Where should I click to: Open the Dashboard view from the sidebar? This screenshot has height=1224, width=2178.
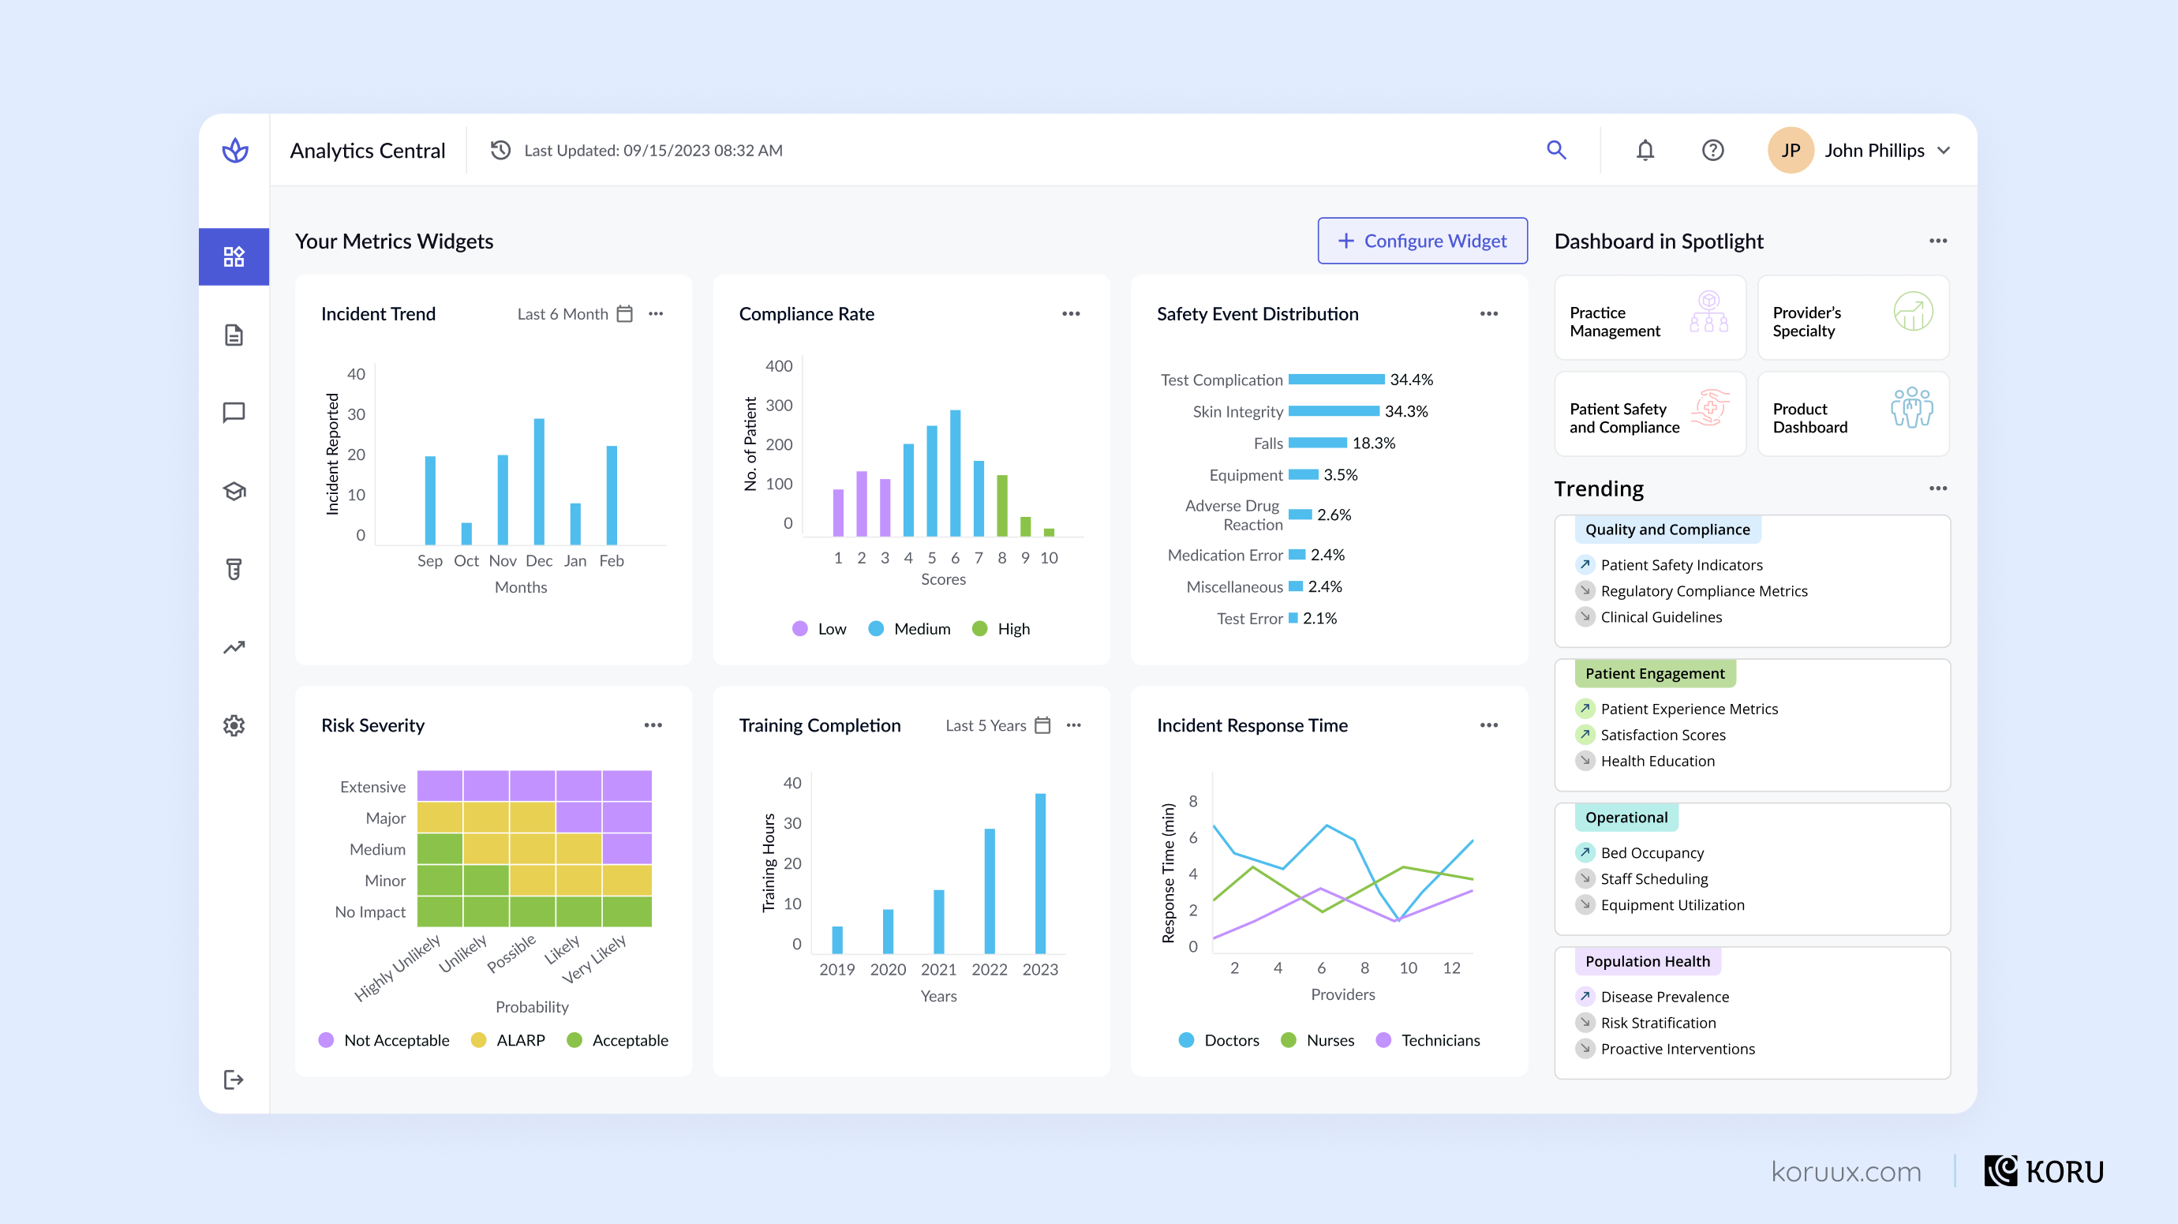tap(234, 256)
